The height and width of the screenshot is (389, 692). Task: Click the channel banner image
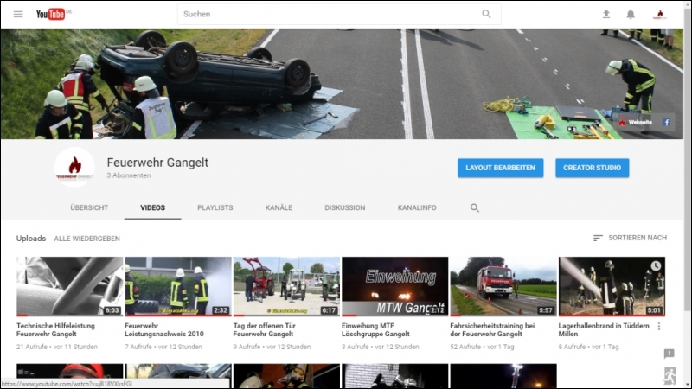click(x=342, y=84)
